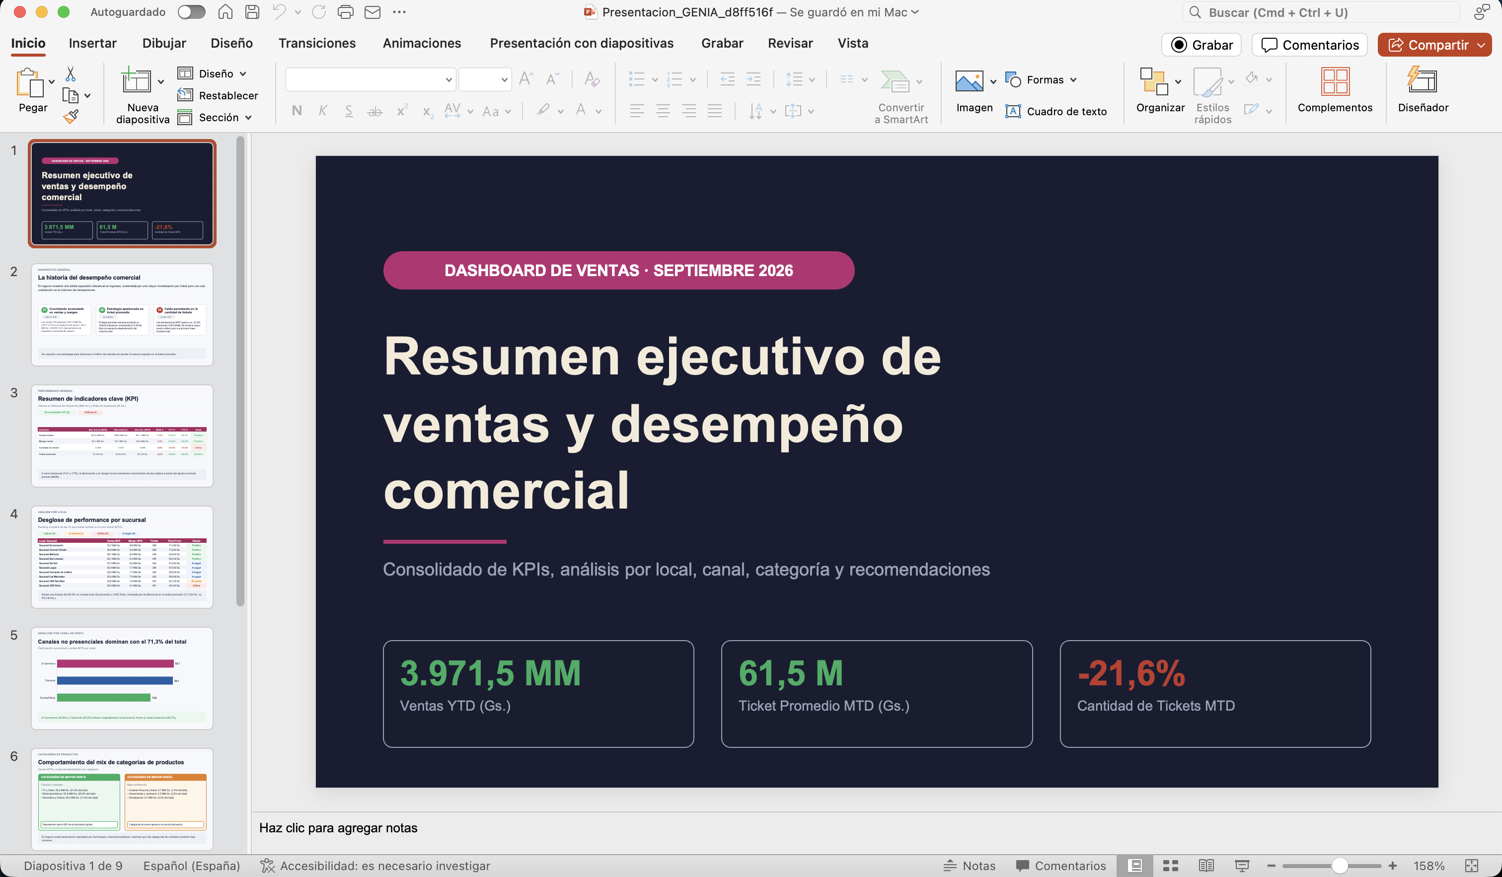The height and width of the screenshot is (877, 1502).
Task: Click the Imagen picture icon
Action: (969, 81)
